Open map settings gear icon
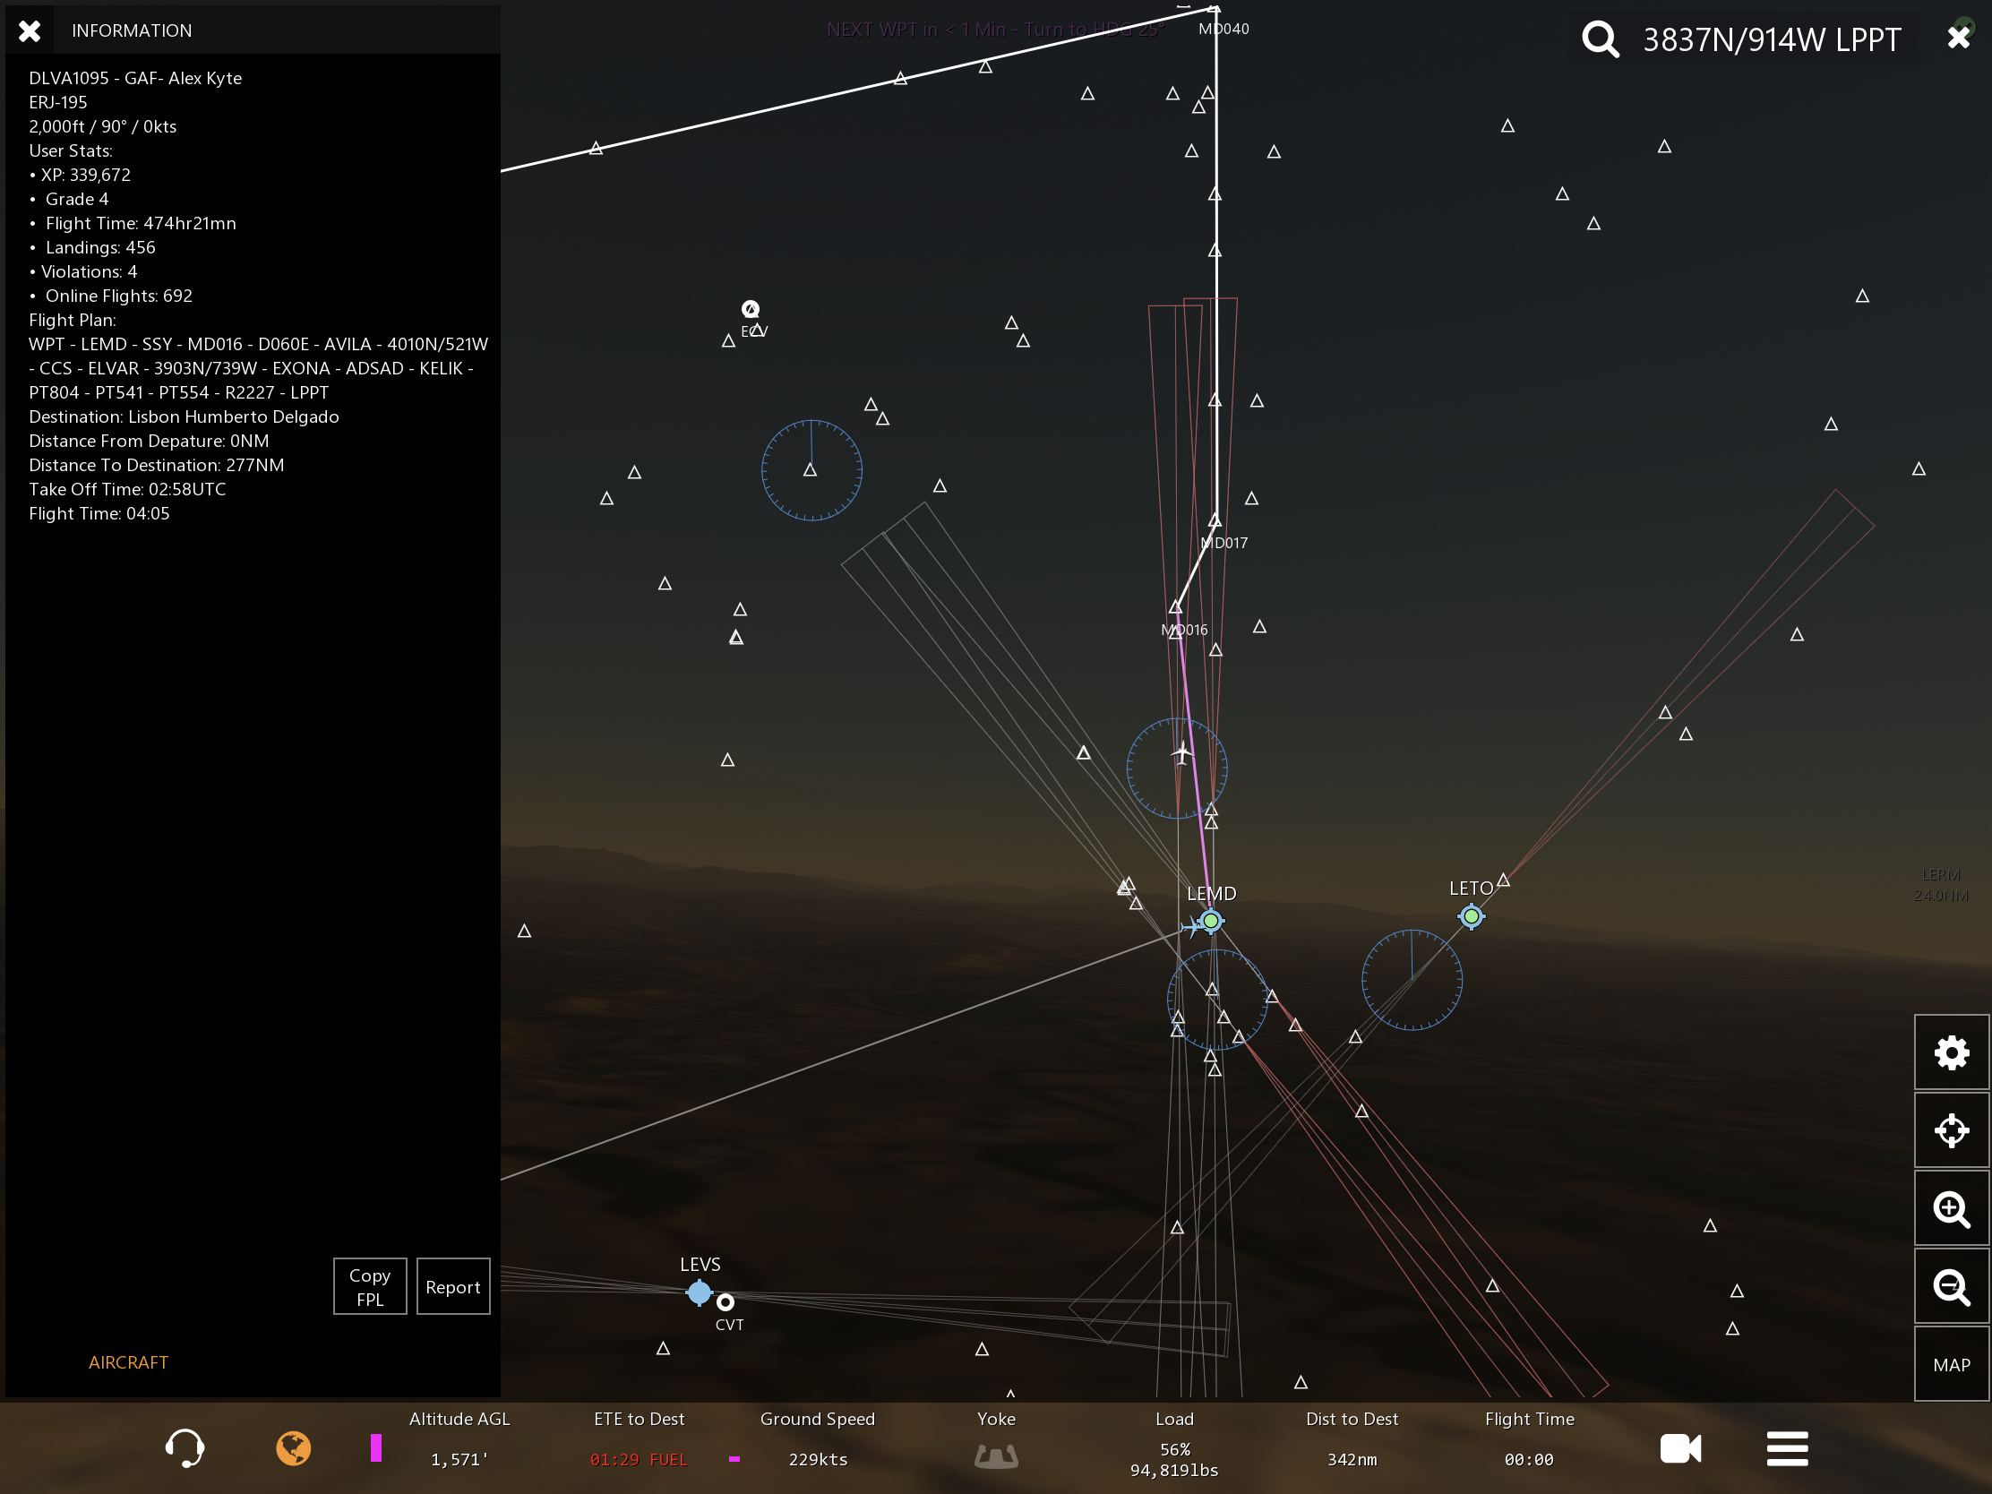This screenshot has width=1992, height=1494. (x=1951, y=1052)
